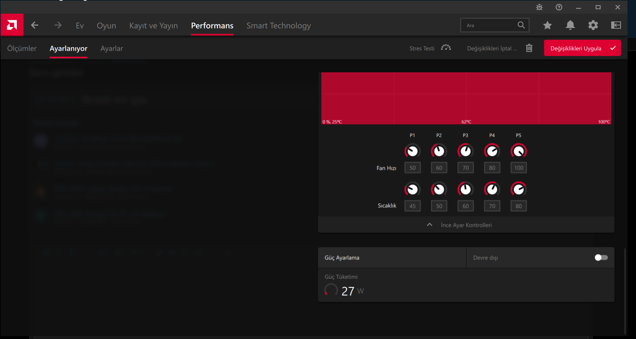Image resolution: width=636 pixels, height=339 pixels.
Task: Click P4 fan speed field 80
Action: tap(492, 168)
